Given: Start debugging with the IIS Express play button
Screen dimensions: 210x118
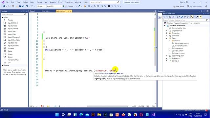Looking at the screenshot, I should tap(64, 6).
